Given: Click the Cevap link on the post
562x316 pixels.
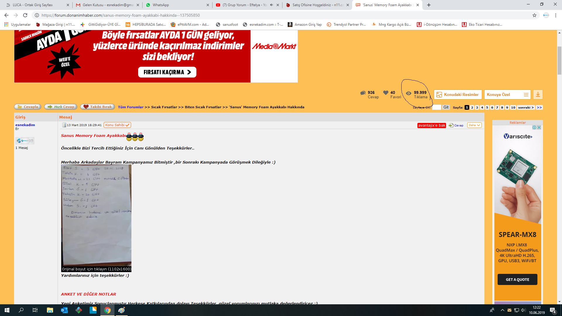Looking at the screenshot, I should (456, 125).
